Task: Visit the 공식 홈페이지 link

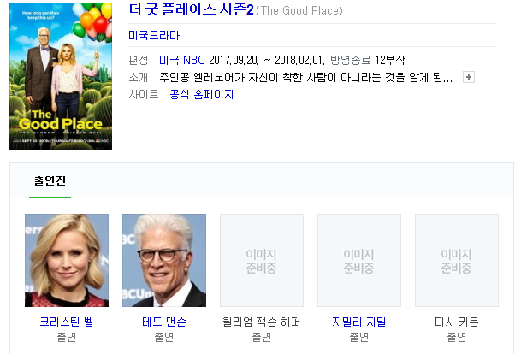Action: pos(201,95)
